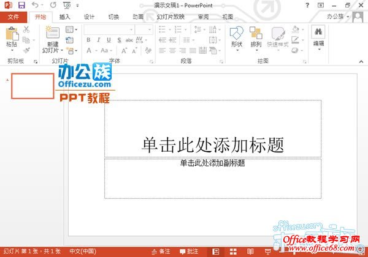The height and width of the screenshot is (257, 368).
Task: Click the Save icon in quick access toolbar
Action: (x=21, y=5)
